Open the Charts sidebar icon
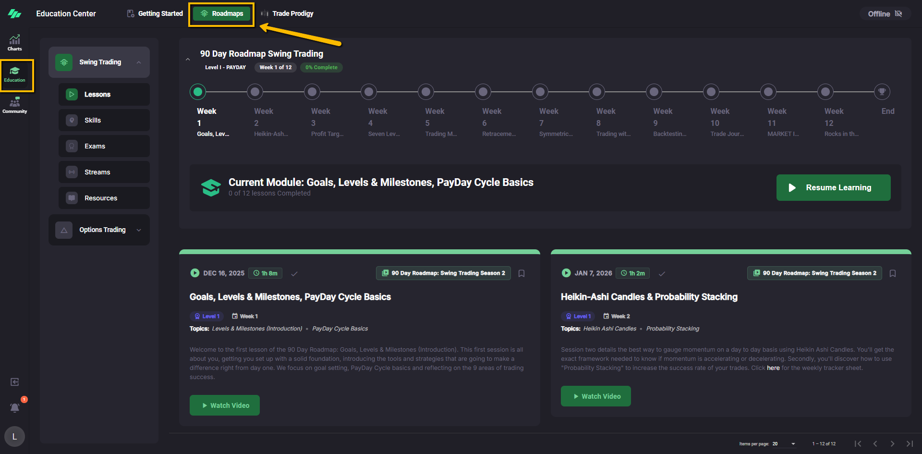This screenshot has height=454, width=922. tap(14, 42)
